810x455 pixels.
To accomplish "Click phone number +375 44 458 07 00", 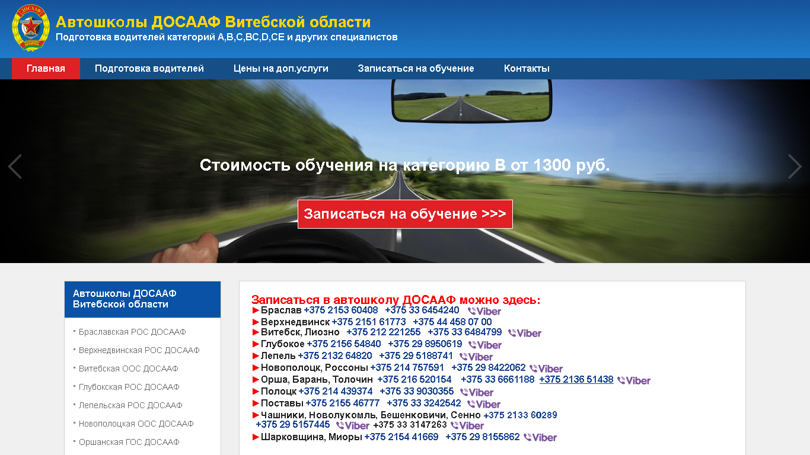I will (452, 322).
